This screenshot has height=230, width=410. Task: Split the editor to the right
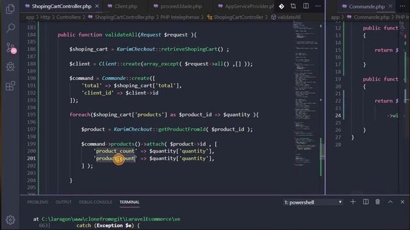click(306, 6)
